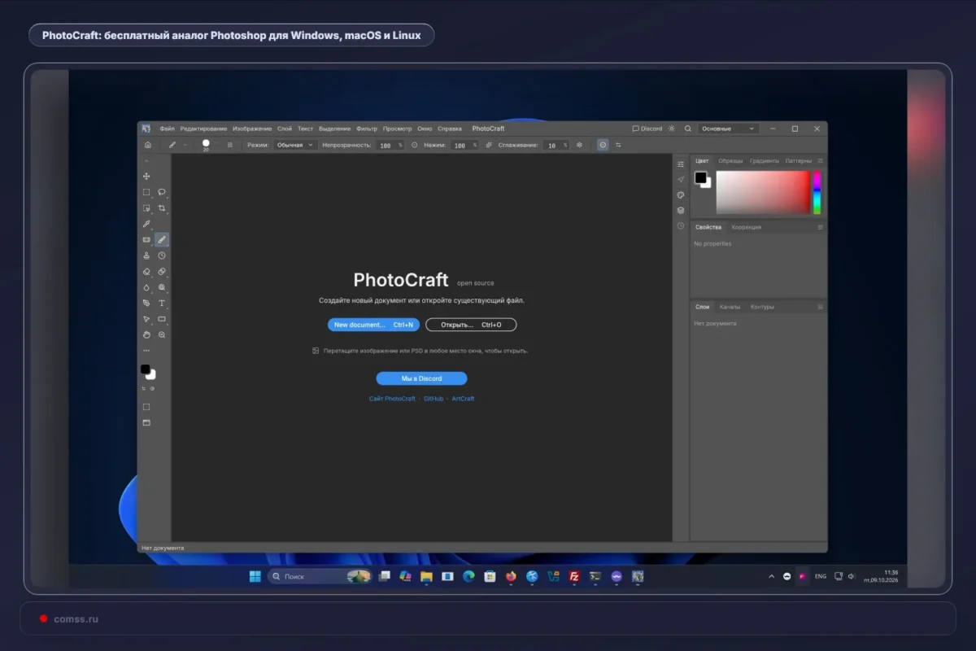Open the GitHub link
The image size is (976, 651).
point(434,399)
